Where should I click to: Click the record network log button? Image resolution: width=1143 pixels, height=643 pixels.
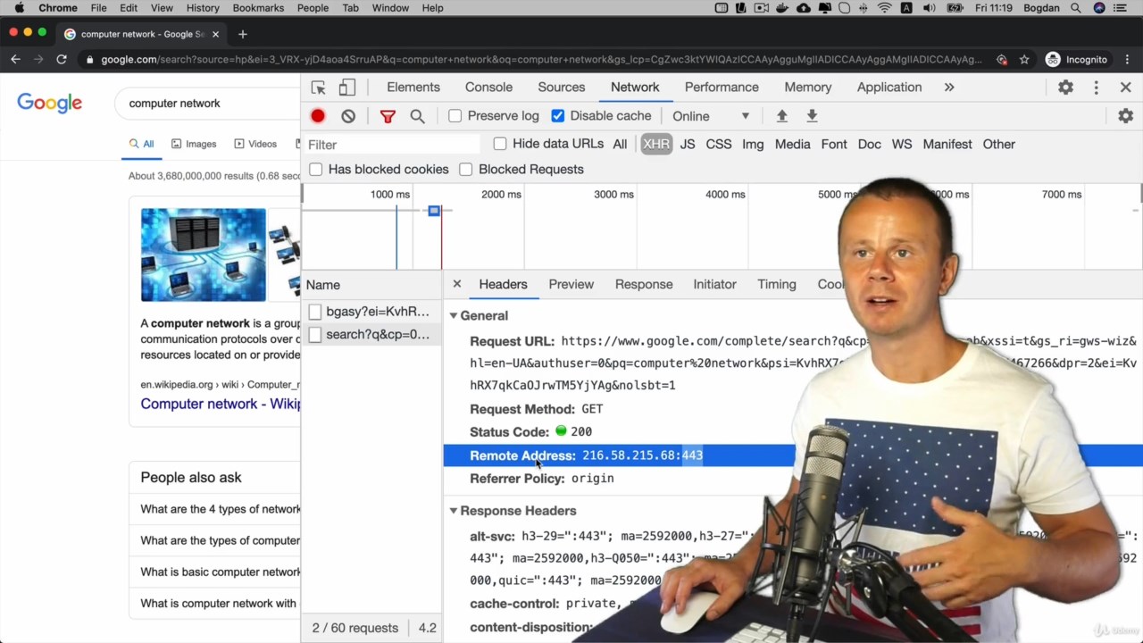(x=318, y=116)
